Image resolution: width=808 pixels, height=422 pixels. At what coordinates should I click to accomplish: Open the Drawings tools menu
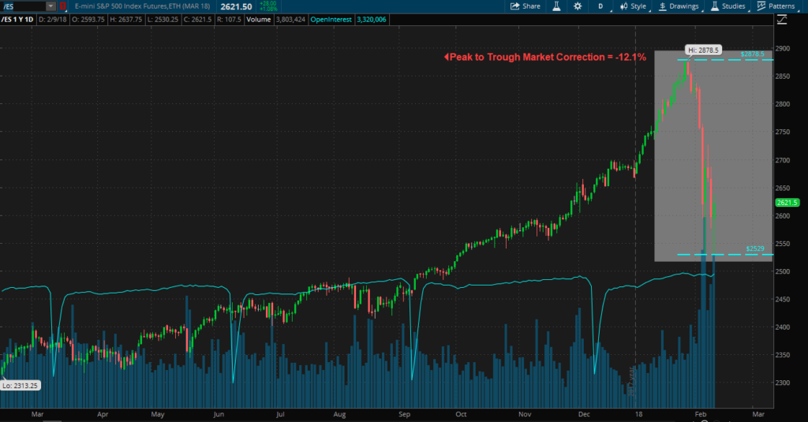tap(679, 6)
